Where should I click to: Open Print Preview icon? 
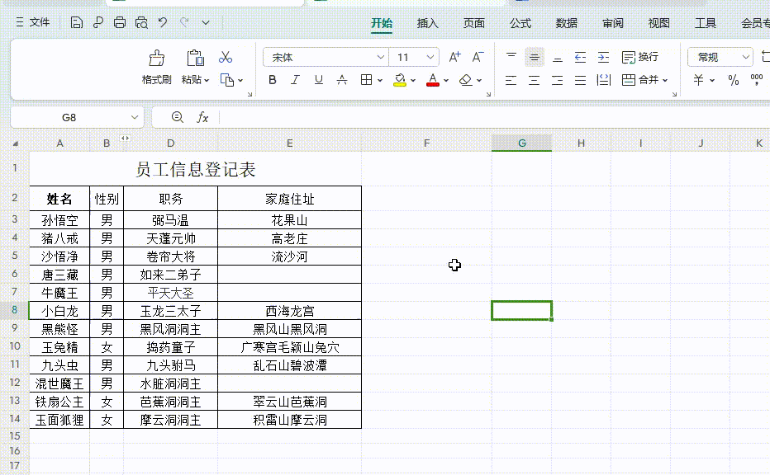[x=141, y=22]
